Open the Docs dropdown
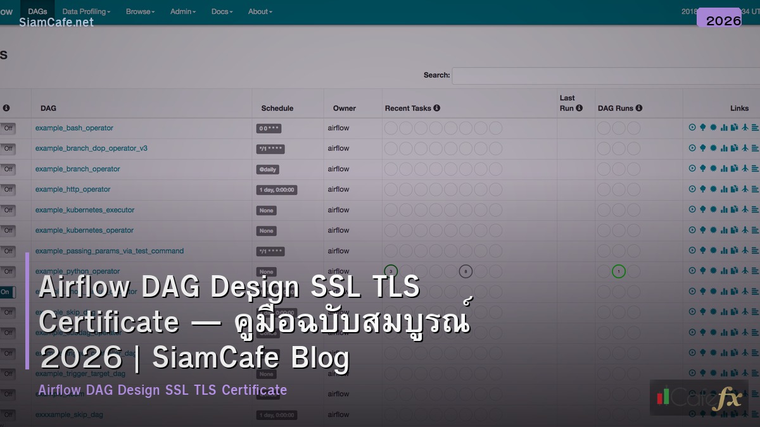The image size is (760, 427). point(221,11)
